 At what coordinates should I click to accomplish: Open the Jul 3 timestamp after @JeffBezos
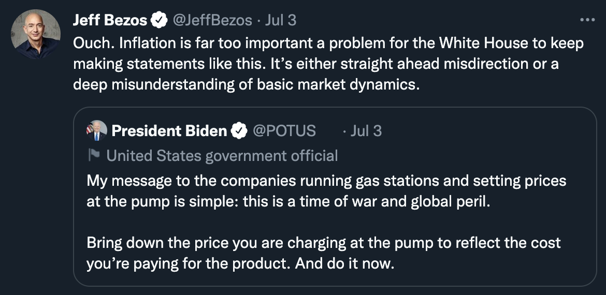[280, 20]
